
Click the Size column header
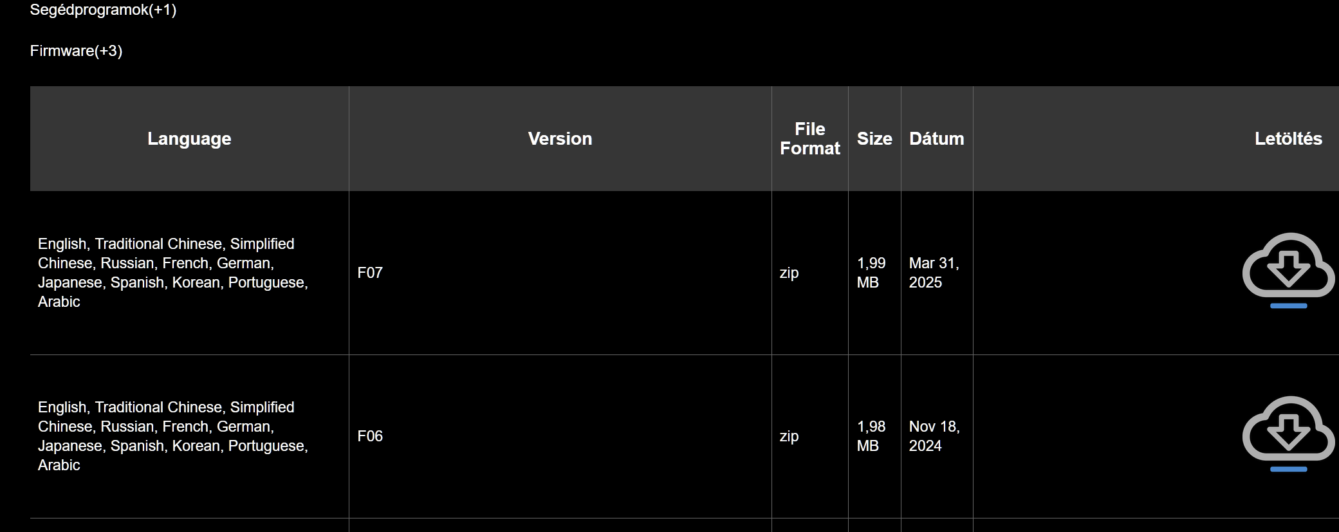point(874,139)
